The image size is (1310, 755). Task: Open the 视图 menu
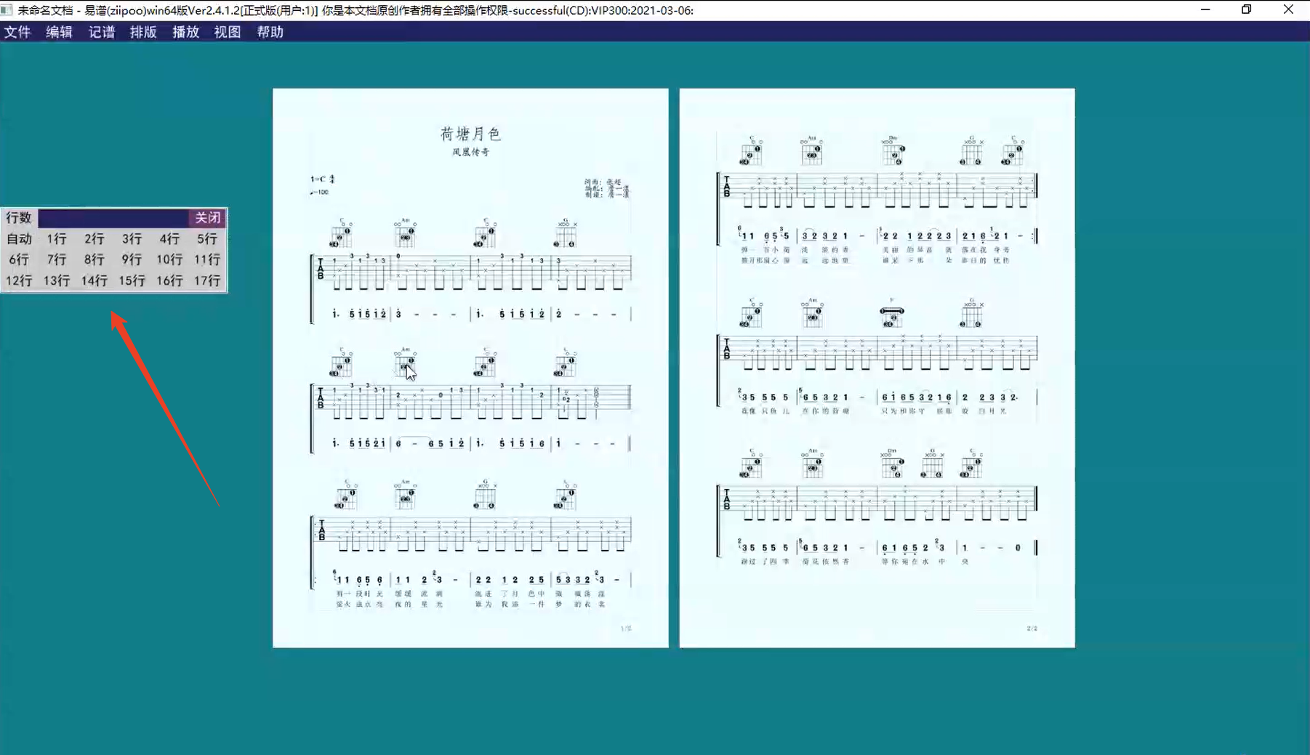[x=227, y=32]
